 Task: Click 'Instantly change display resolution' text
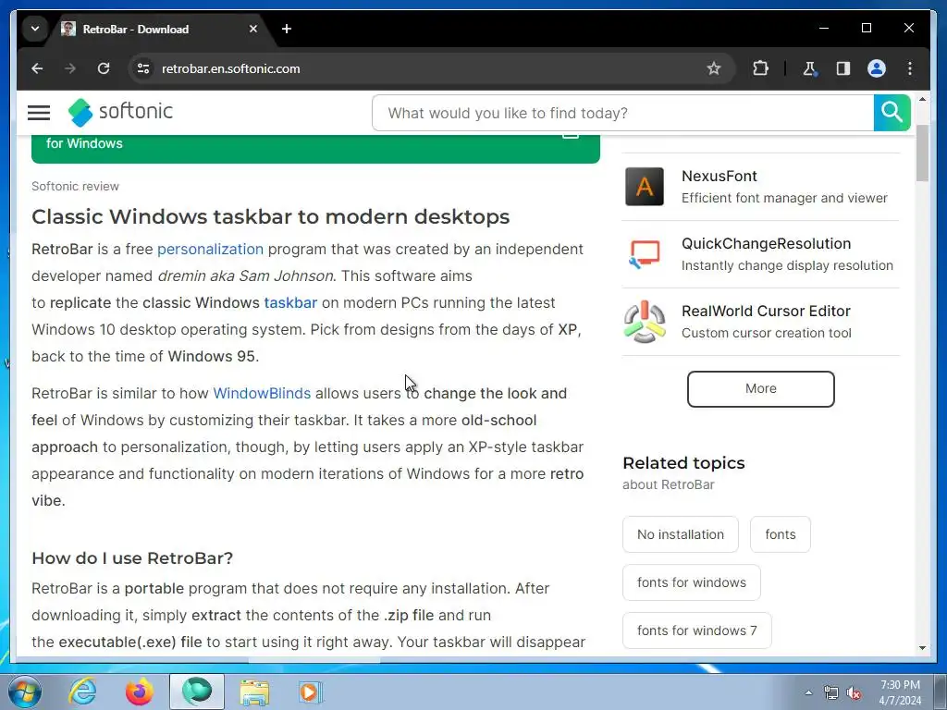pos(787,265)
